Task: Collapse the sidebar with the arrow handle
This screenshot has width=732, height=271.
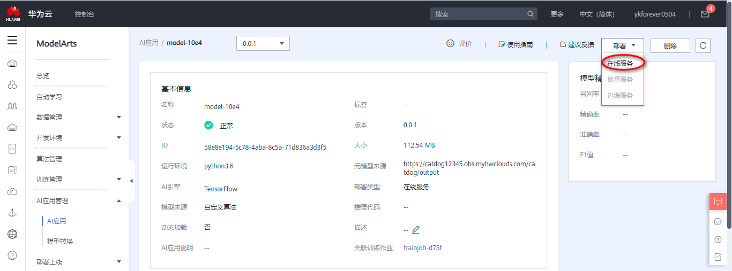Action: pos(131,181)
